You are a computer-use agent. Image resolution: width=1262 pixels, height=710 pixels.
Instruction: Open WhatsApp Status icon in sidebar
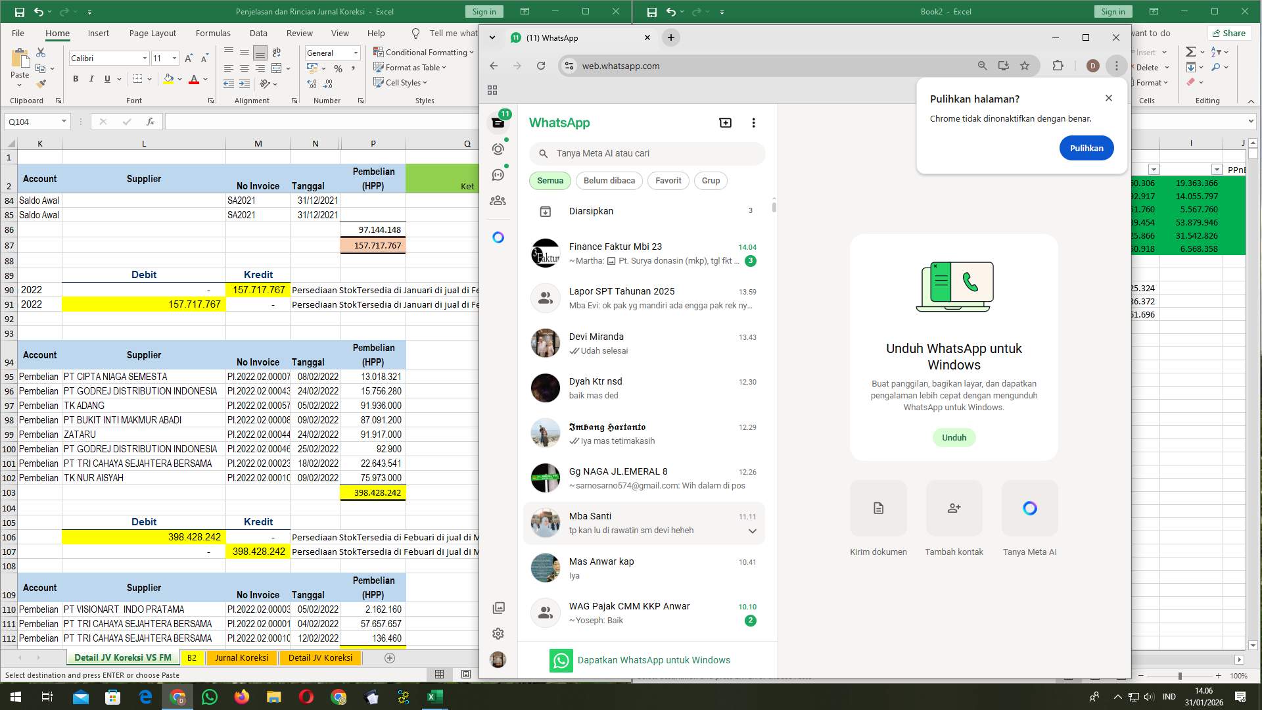tap(498, 149)
